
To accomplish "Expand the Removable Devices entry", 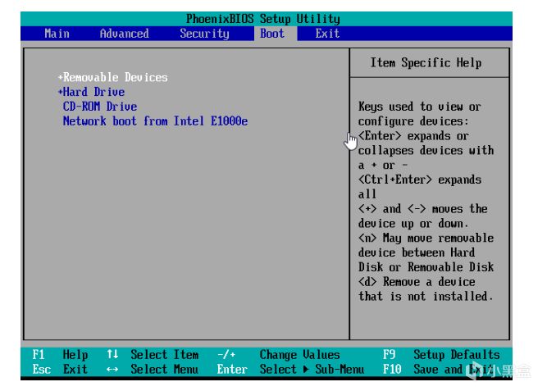I will pos(113,77).
